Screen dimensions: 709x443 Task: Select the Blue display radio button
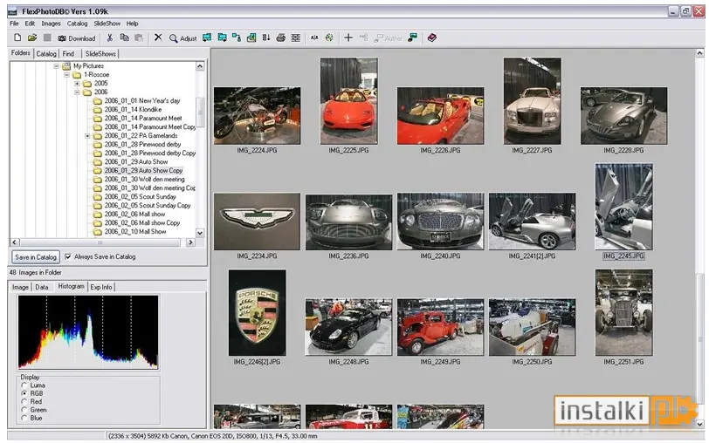coord(24,418)
